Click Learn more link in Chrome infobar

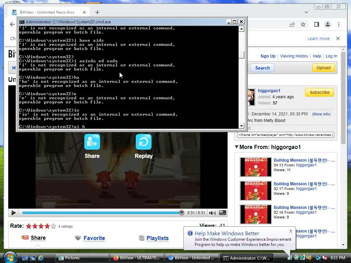click(x=318, y=38)
